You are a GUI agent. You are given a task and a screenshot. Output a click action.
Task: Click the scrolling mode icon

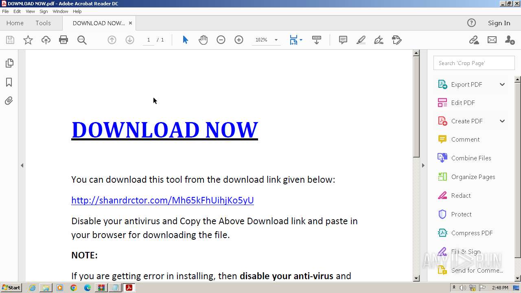tap(317, 40)
